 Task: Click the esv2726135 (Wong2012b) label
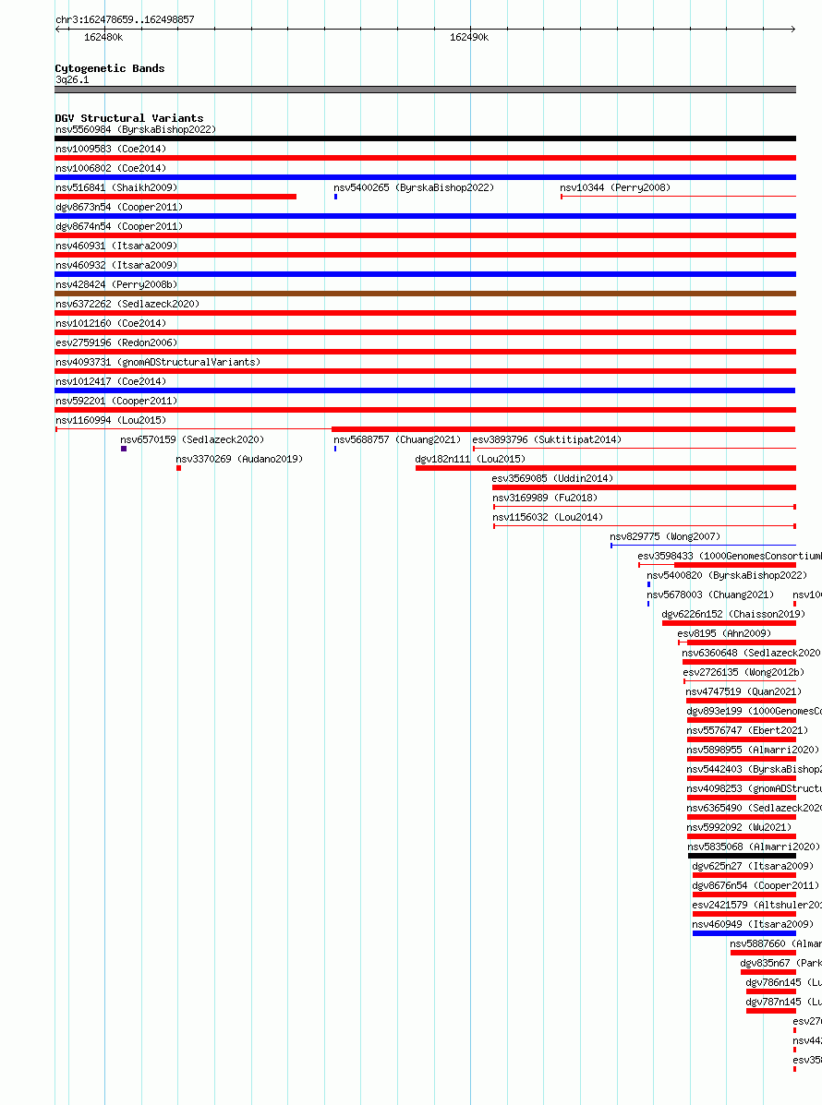tap(743, 672)
